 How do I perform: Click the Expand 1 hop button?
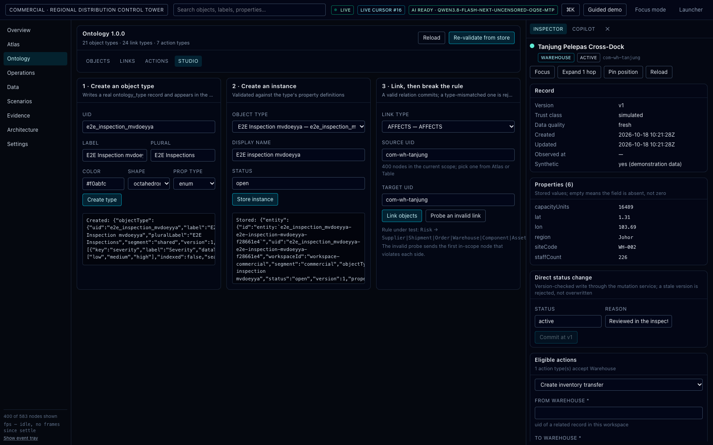coord(579,72)
